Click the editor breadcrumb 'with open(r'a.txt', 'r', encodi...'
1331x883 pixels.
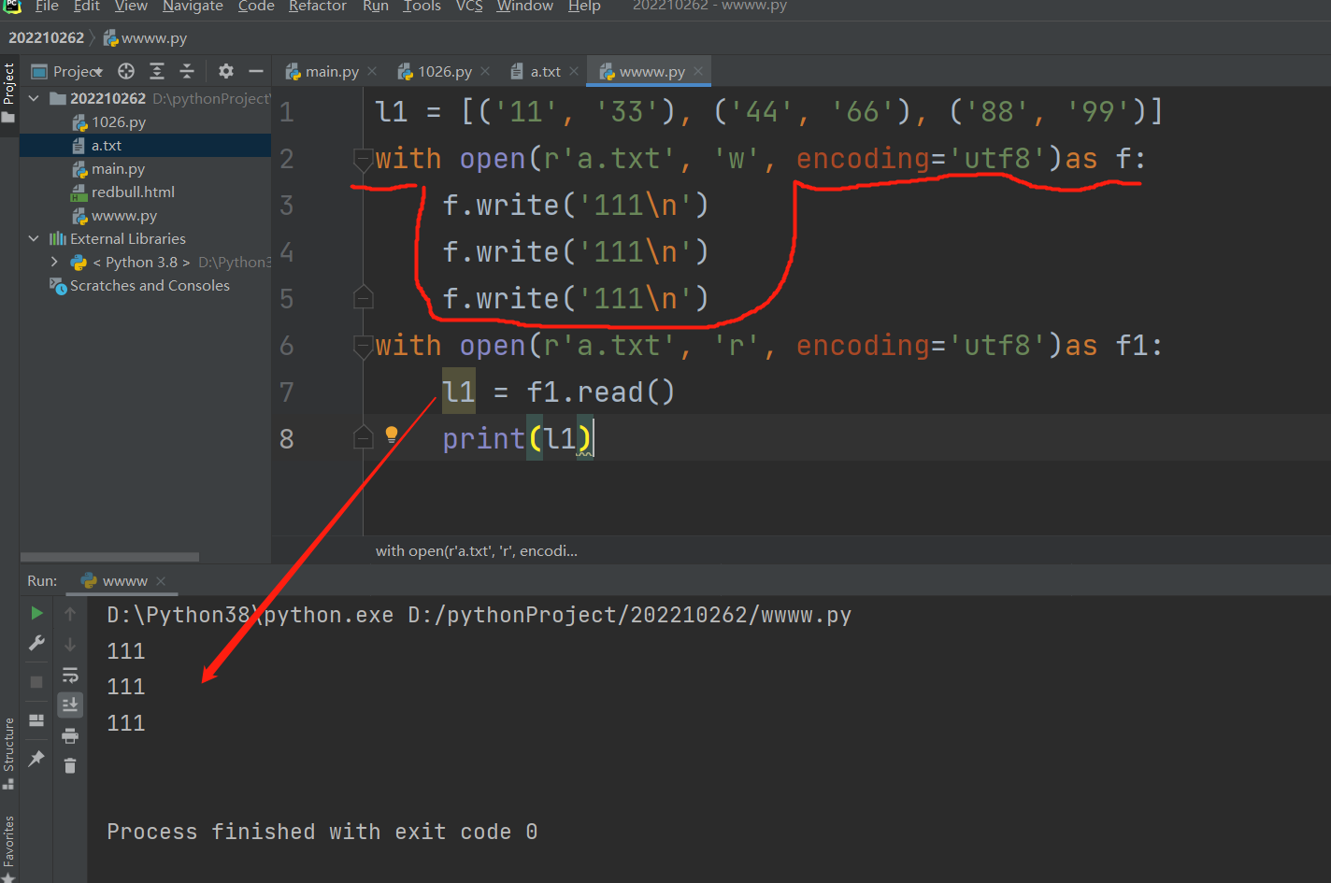click(x=477, y=550)
